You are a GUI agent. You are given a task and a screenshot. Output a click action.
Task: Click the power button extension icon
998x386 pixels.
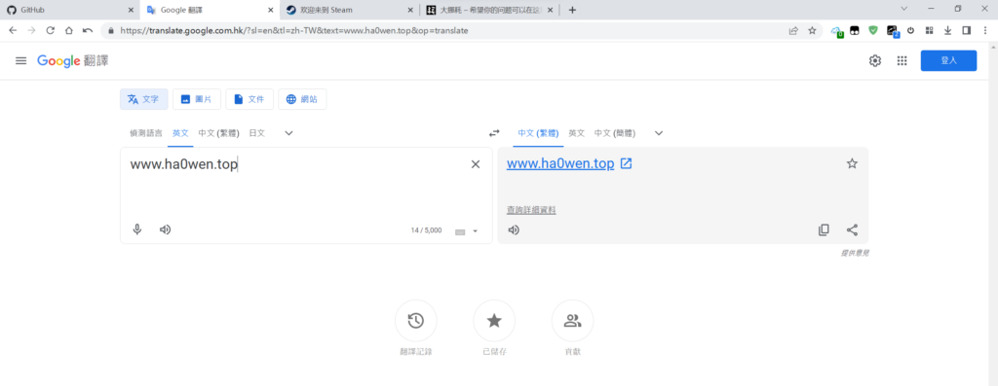click(911, 30)
